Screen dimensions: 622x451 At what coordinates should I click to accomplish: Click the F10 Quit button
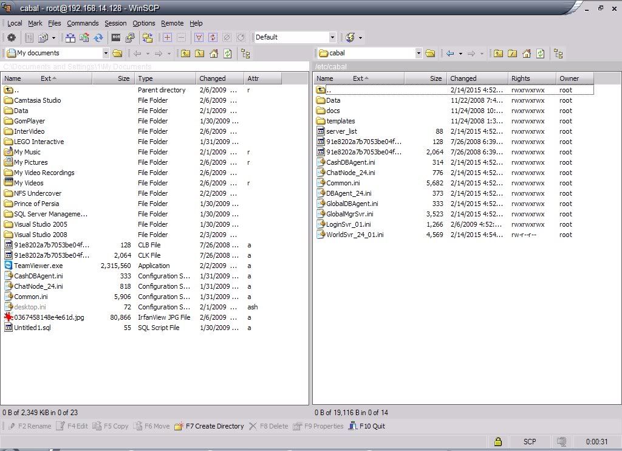(x=368, y=426)
